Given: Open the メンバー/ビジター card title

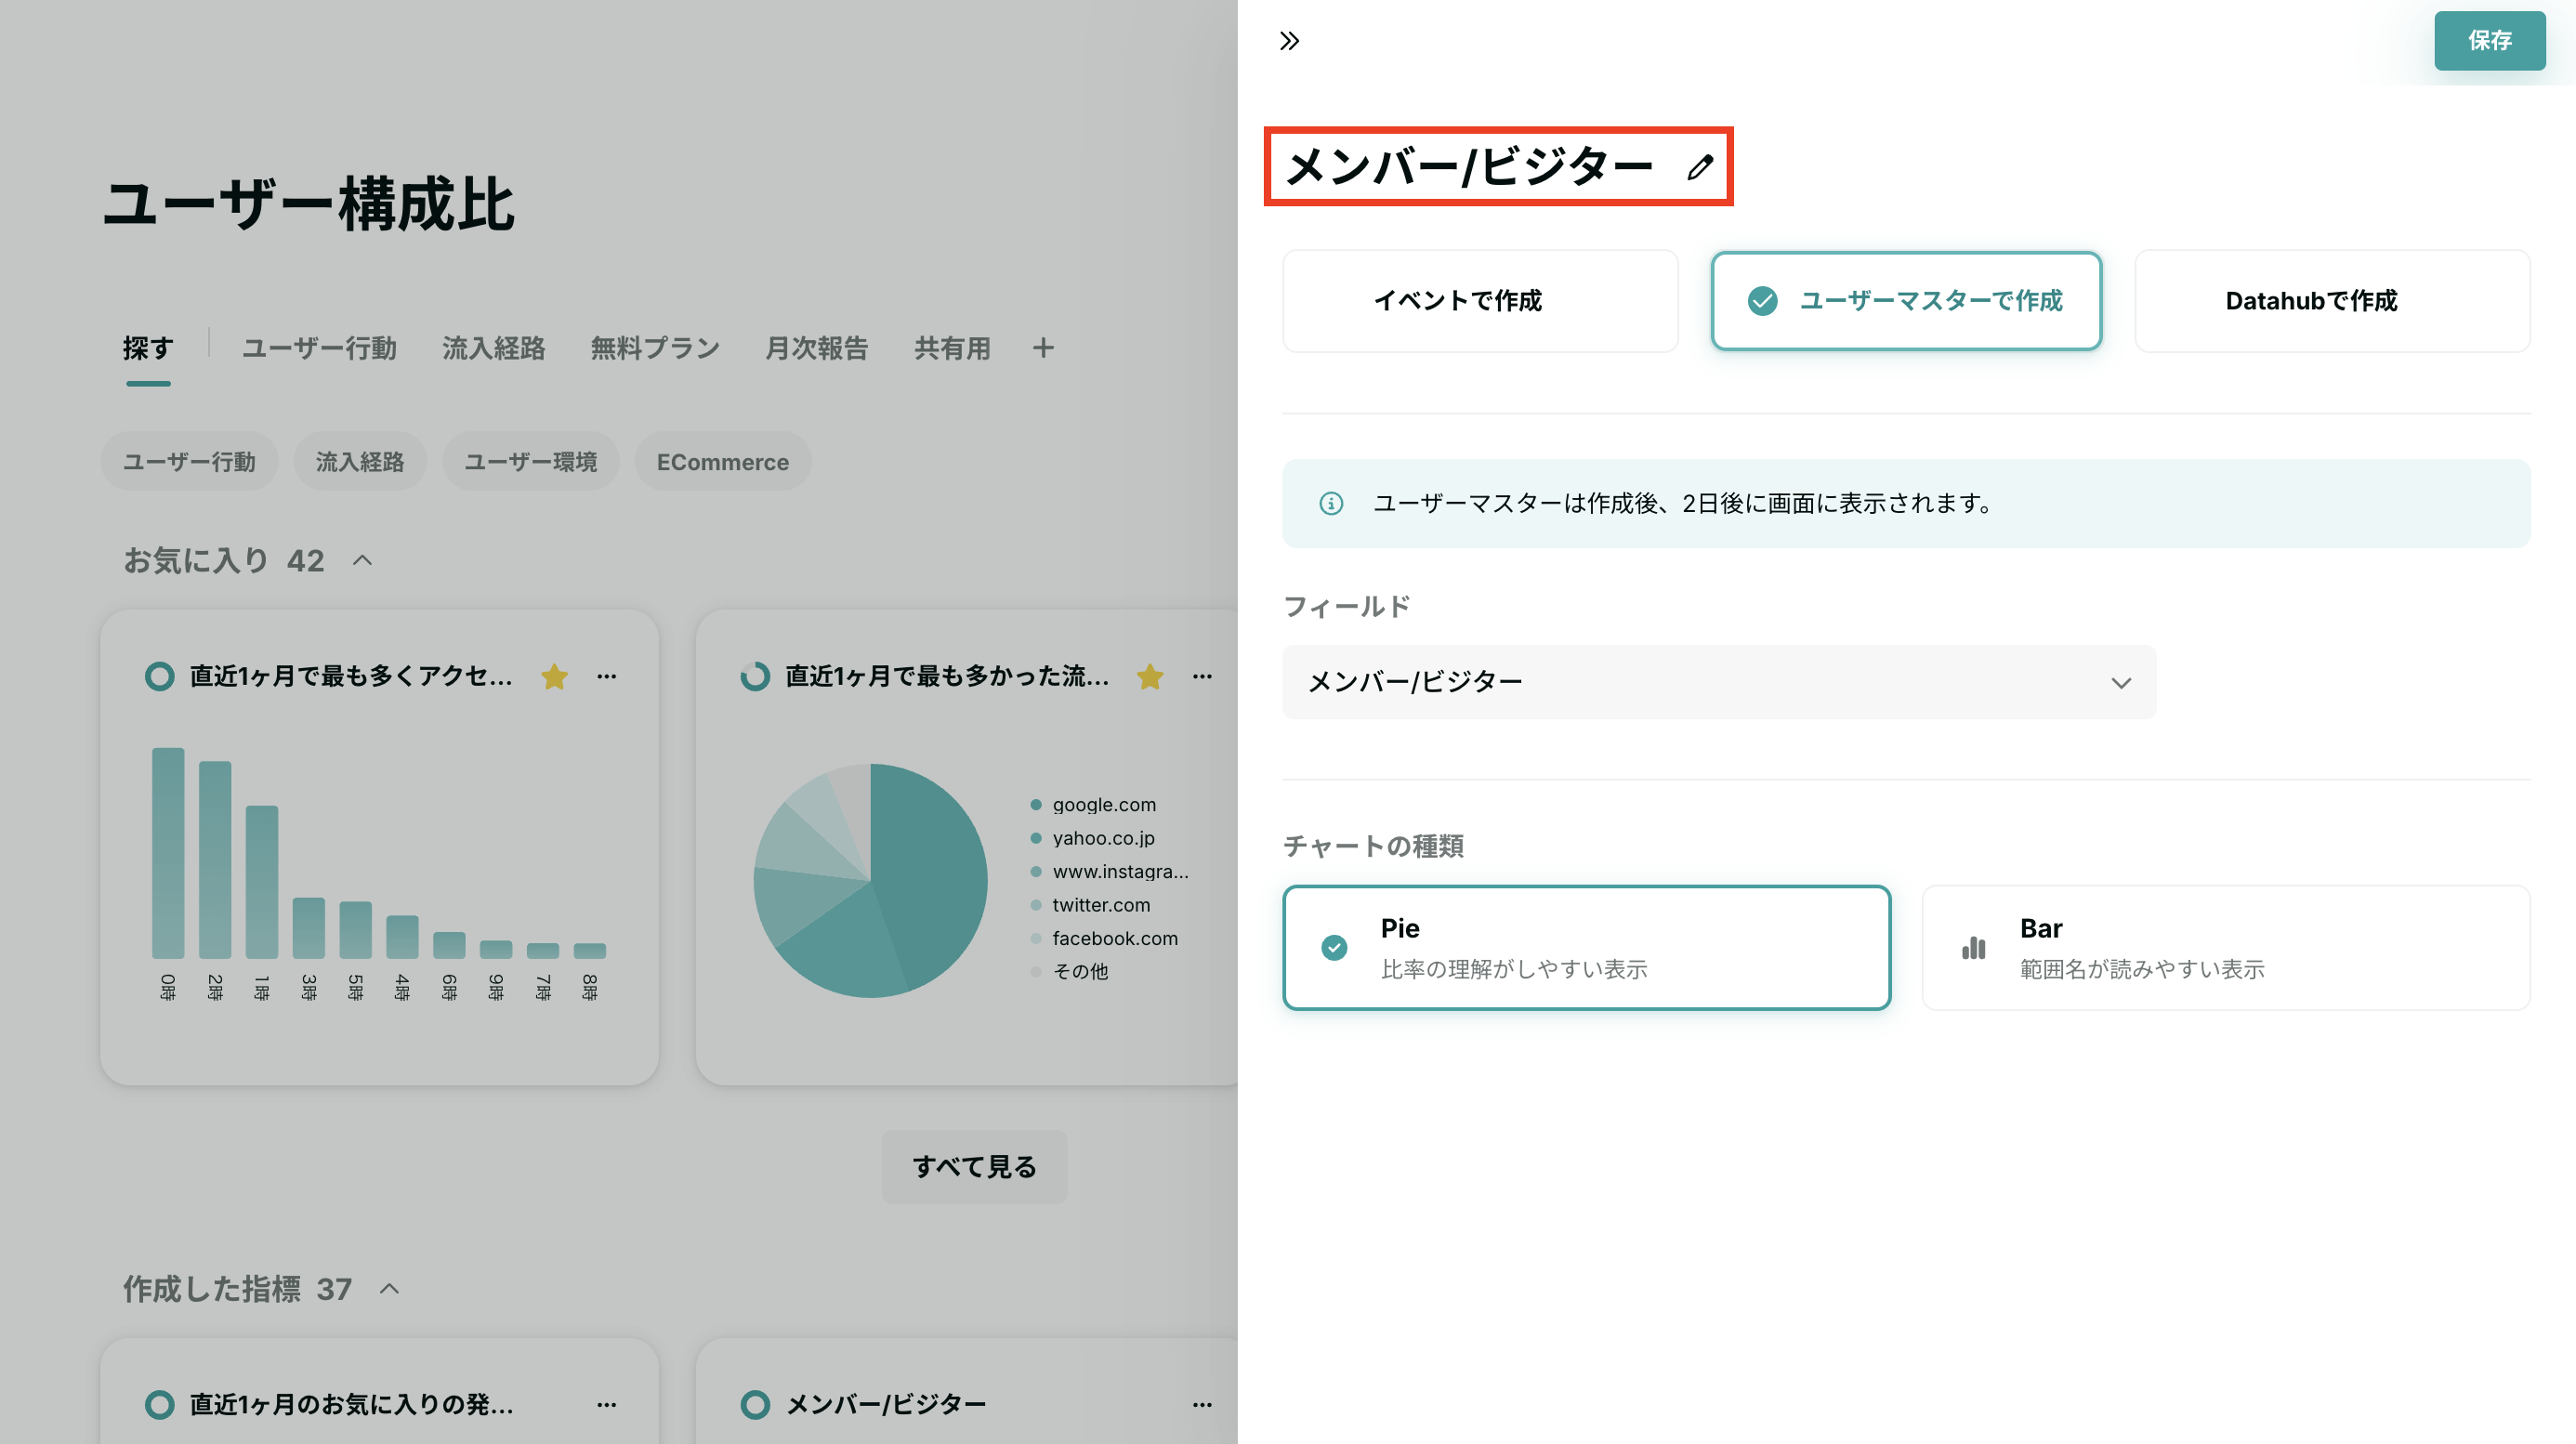Looking at the screenshot, I should pyautogui.click(x=886, y=1405).
